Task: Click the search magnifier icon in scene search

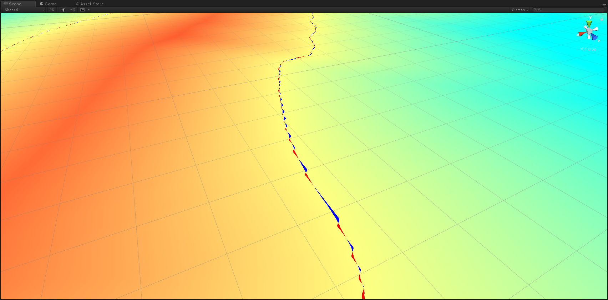Action: pos(535,10)
